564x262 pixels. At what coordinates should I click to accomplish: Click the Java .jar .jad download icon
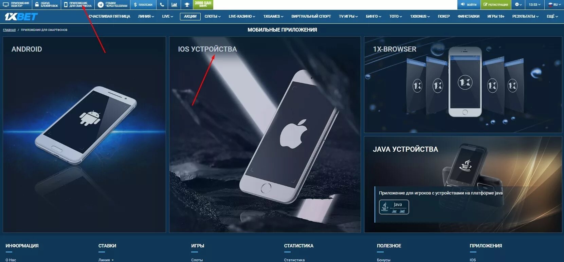click(x=394, y=207)
